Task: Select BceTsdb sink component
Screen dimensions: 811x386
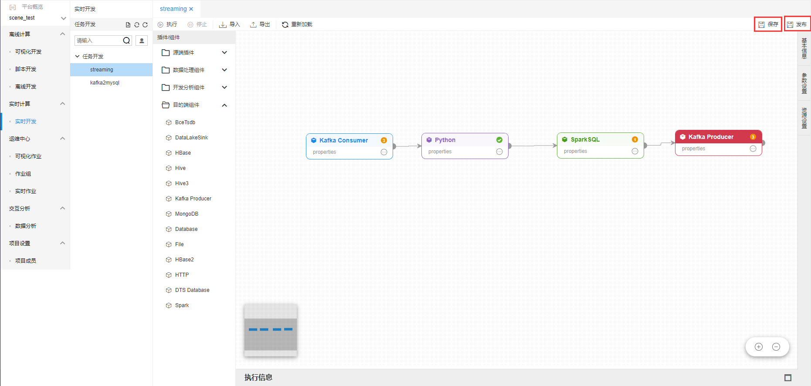Action: 185,122
